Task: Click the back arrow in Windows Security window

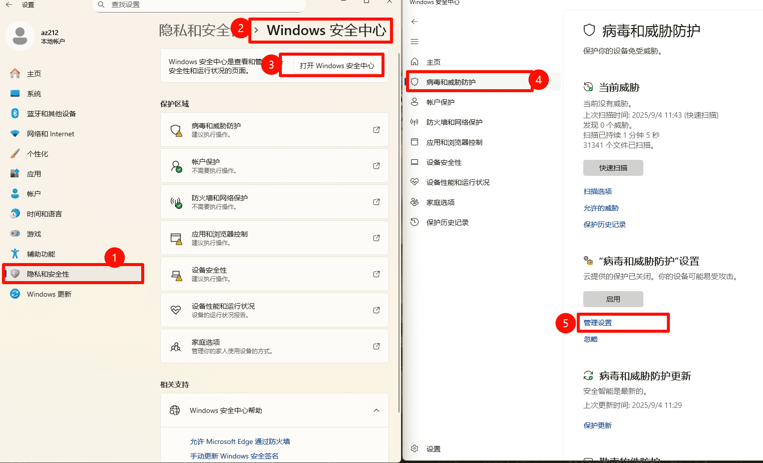Action: tap(415, 22)
